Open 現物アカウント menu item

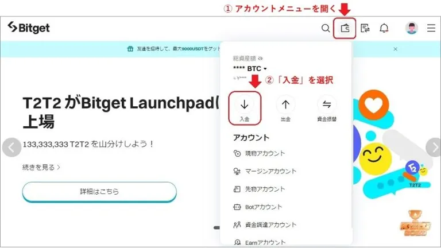point(259,153)
